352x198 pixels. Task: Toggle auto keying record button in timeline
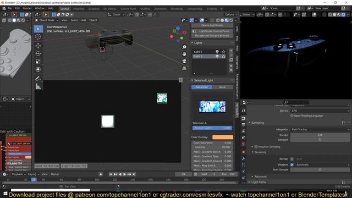101,174
